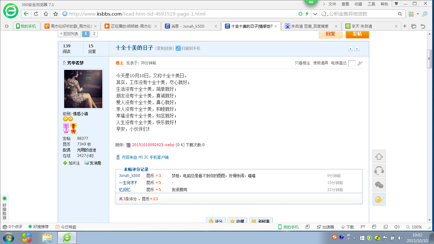Viewport: 434px width, 244px height.
Task: Click the 复制链接 copy link
Action: (x=165, y=48)
